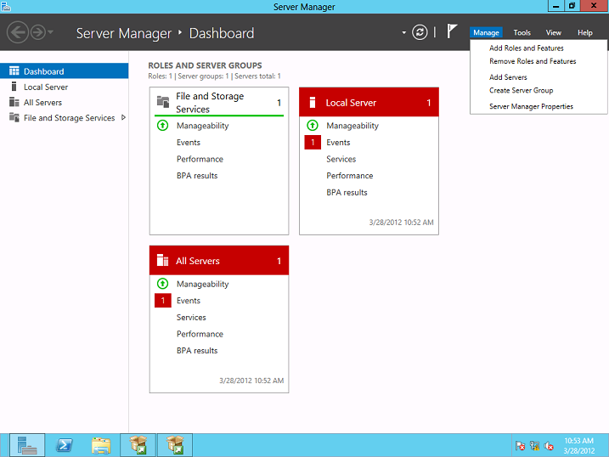
Task: Open Manageability in All Servers tile
Action: pyautogui.click(x=202, y=285)
